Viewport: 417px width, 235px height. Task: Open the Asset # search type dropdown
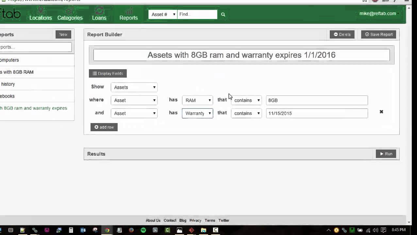click(x=163, y=14)
